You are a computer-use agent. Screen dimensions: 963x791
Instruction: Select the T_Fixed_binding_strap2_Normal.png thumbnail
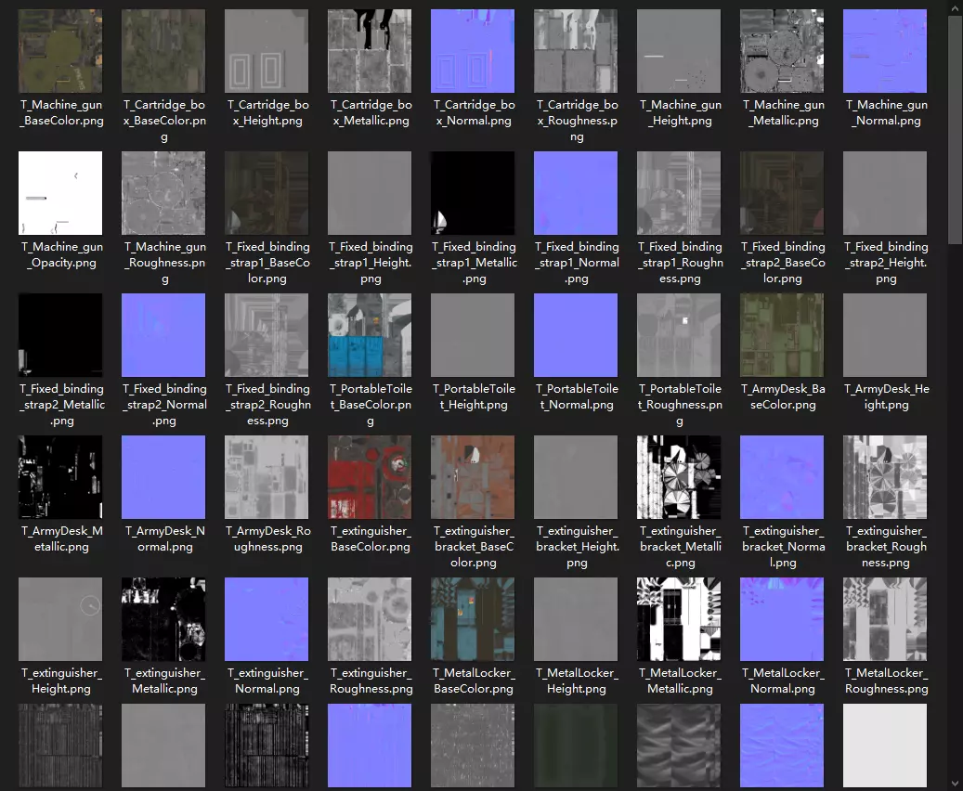point(163,335)
